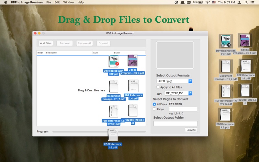This screenshot has width=259, height=162.
Task: Open Notification Center list icon
Action: tap(252, 2)
